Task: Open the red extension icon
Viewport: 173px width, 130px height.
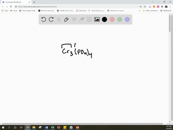Action: tap(158, 6)
